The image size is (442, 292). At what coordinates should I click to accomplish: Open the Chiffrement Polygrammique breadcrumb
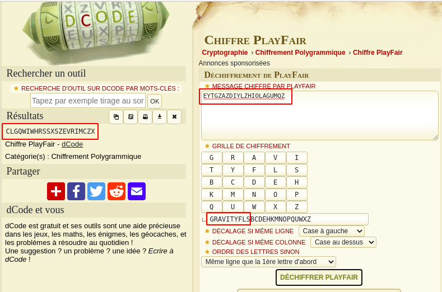(300, 53)
